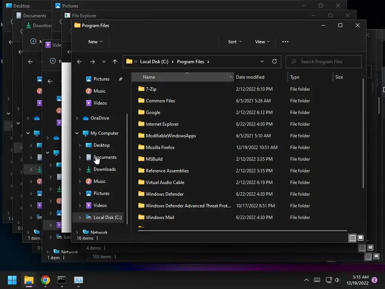Switch to large thumbnails view button
This screenshot has width=385, height=289.
point(361,238)
